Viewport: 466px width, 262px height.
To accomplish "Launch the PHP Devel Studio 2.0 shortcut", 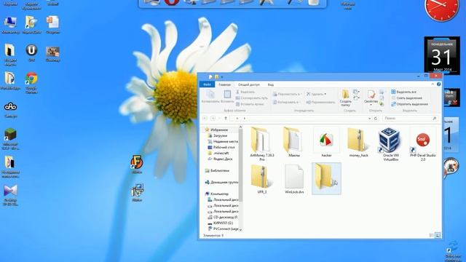I will pos(422,144).
